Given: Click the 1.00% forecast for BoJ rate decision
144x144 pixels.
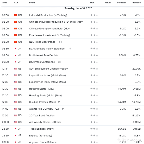Looking at the screenshot, I should point(122,55).
